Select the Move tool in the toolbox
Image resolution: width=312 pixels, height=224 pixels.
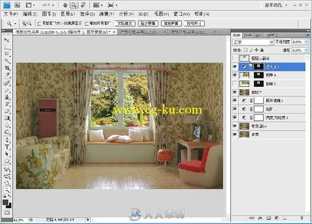(x=7, y=40)
